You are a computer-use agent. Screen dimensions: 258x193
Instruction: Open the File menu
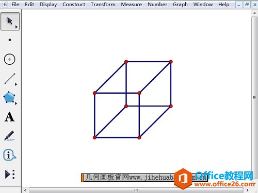[15, 4]
